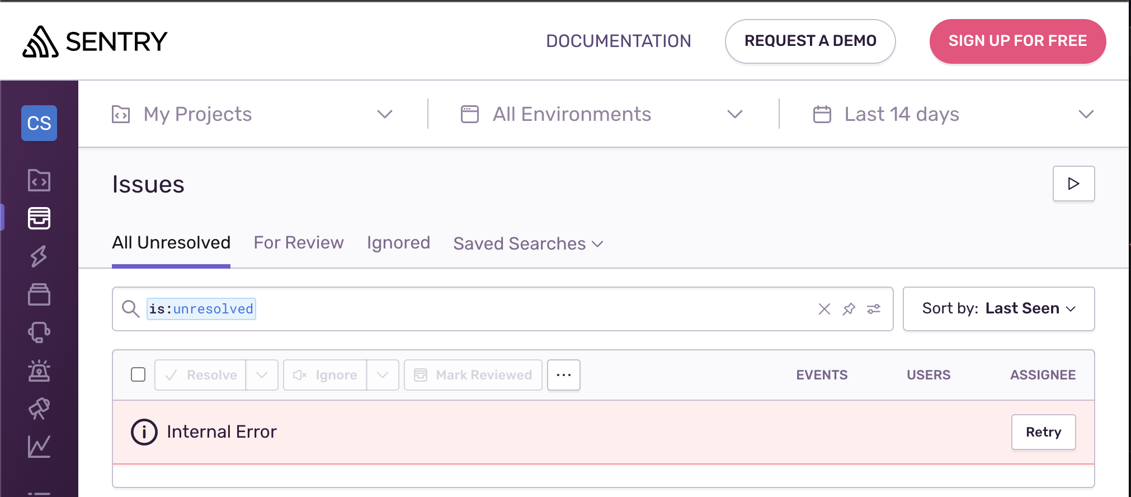Expand the Resolve options arrow
The image size is (1131, 497).
[262, 375]
